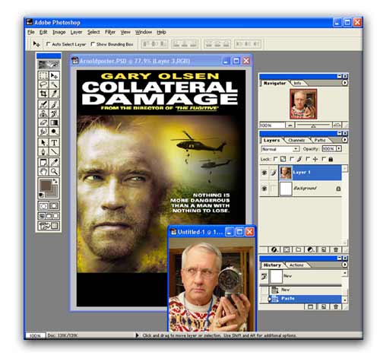Switch to the Channels tab
380x362 pixels.
tap(296, 140)
